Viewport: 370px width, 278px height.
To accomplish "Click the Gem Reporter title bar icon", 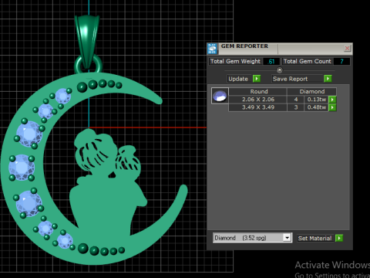I will point(212,49).
